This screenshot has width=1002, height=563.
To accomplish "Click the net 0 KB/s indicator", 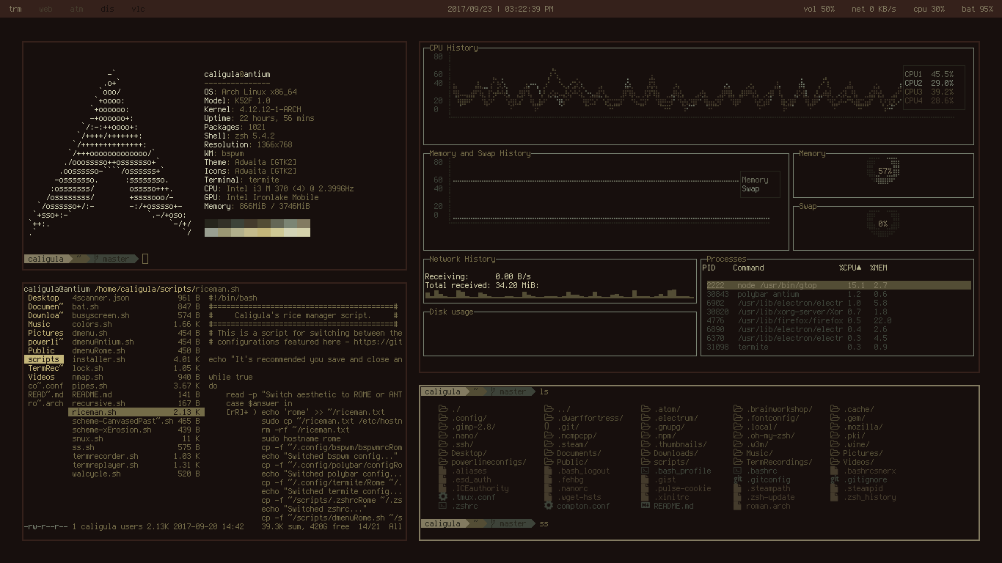I will (874, 9).
